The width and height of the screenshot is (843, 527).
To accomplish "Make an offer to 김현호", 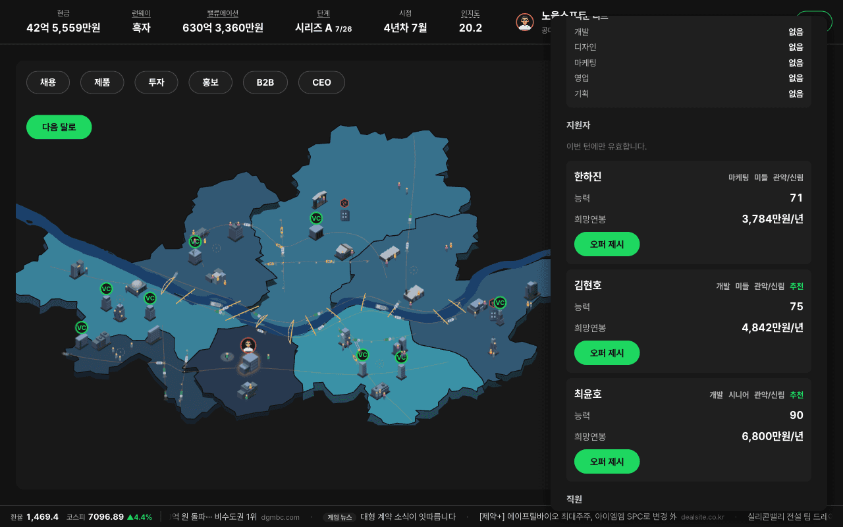I will point(607,353).
